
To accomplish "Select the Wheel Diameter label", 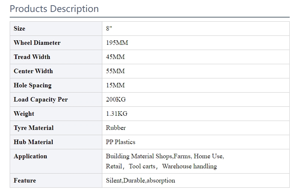I will point(37,43).
